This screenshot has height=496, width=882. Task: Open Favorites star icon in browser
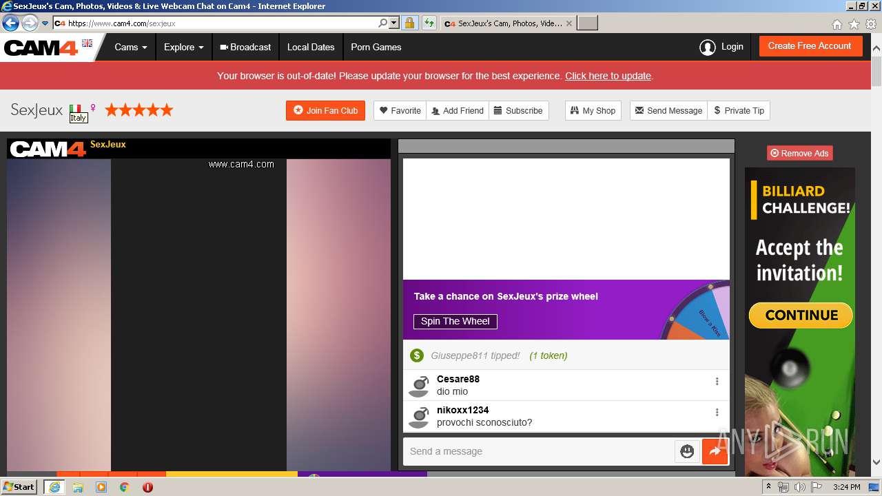(x=854, y=24)
